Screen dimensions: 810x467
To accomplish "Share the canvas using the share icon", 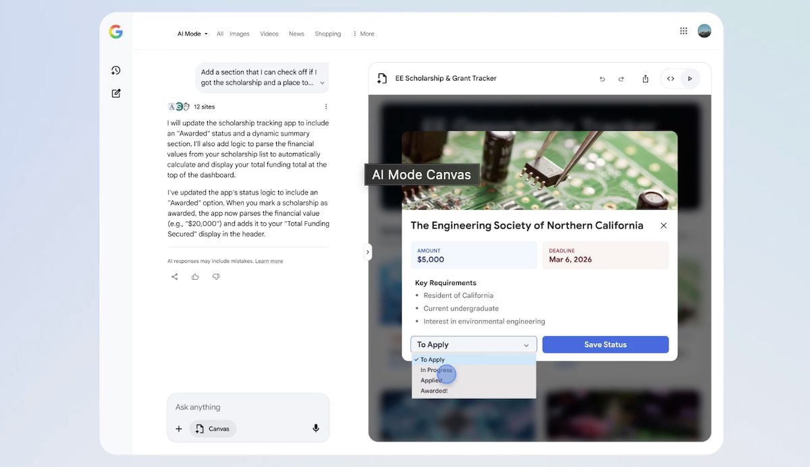I will point(645,79).
